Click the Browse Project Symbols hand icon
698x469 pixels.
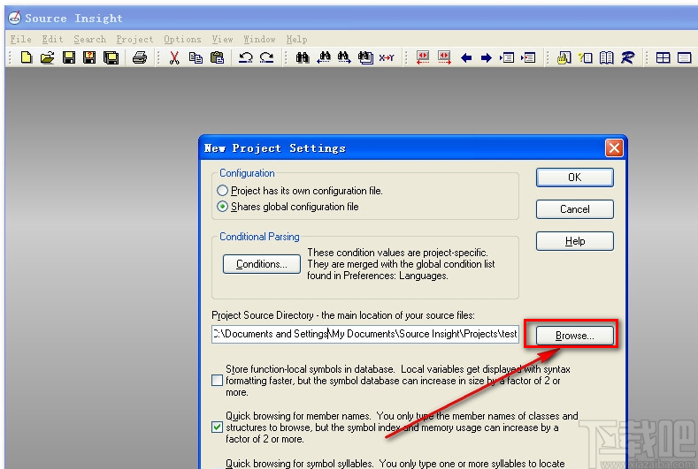tap(564, 57)
